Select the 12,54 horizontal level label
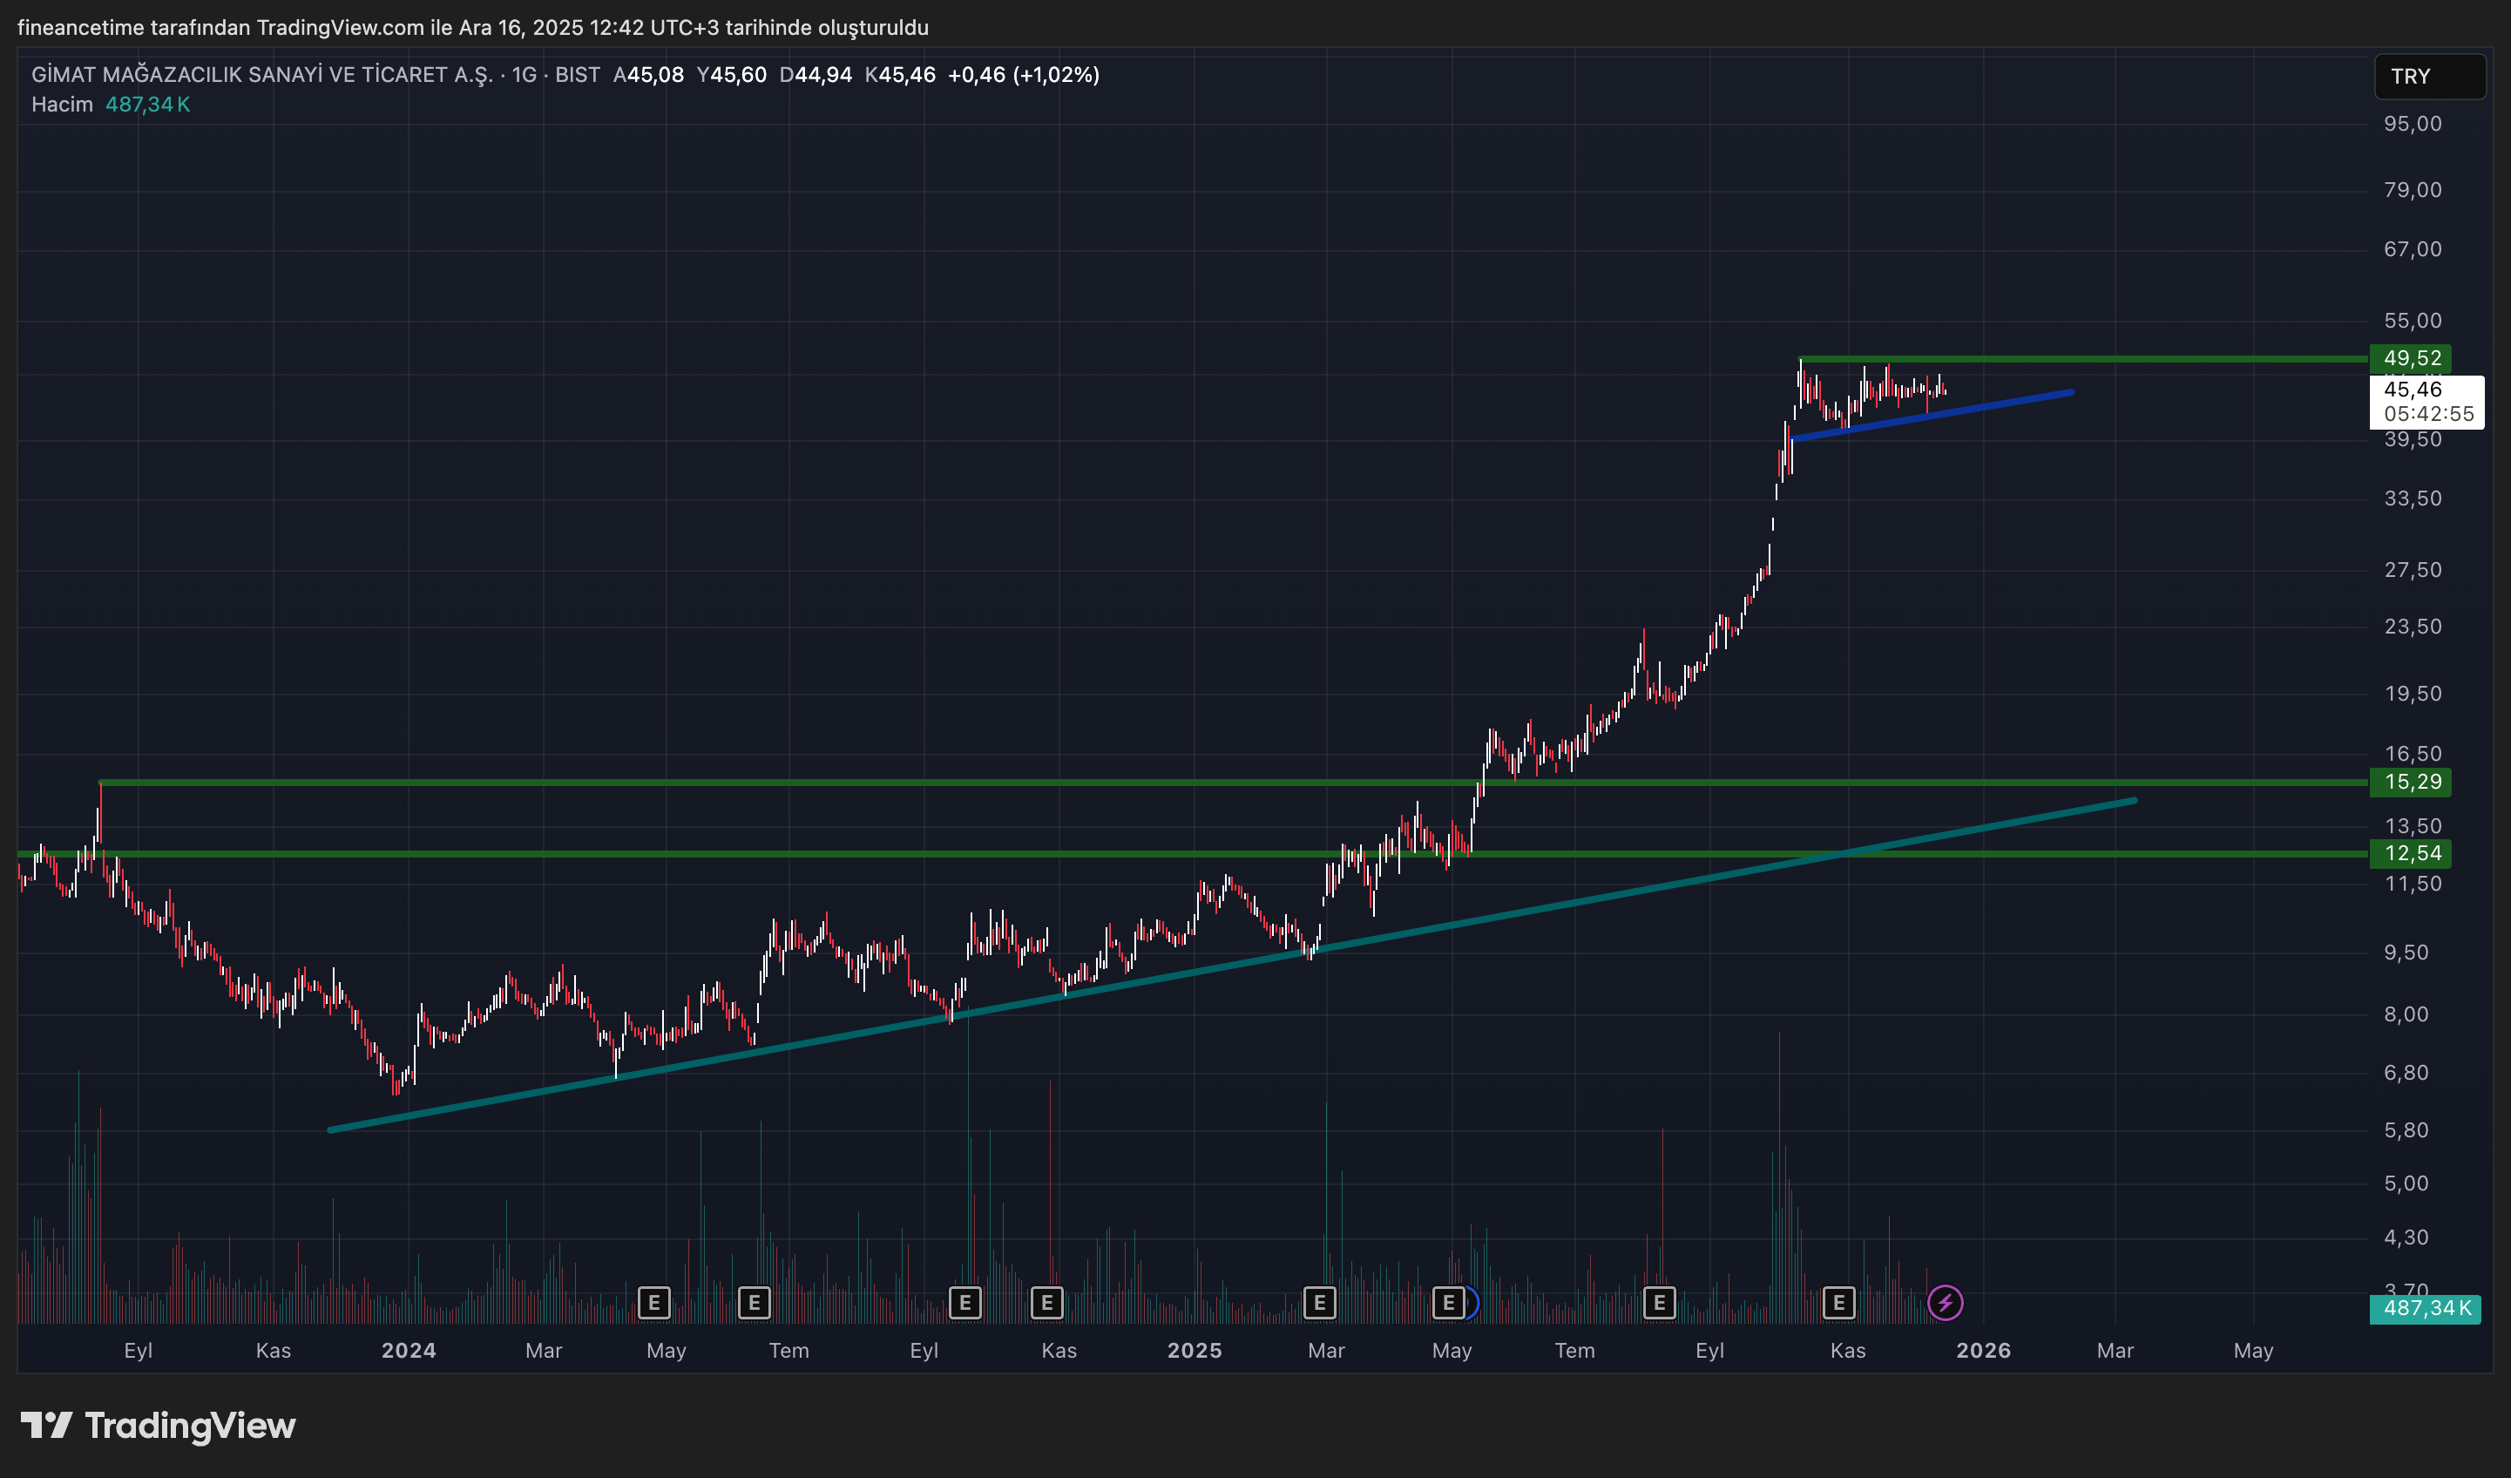This screenshot has height=1478, width=2511. point(2412,853)
